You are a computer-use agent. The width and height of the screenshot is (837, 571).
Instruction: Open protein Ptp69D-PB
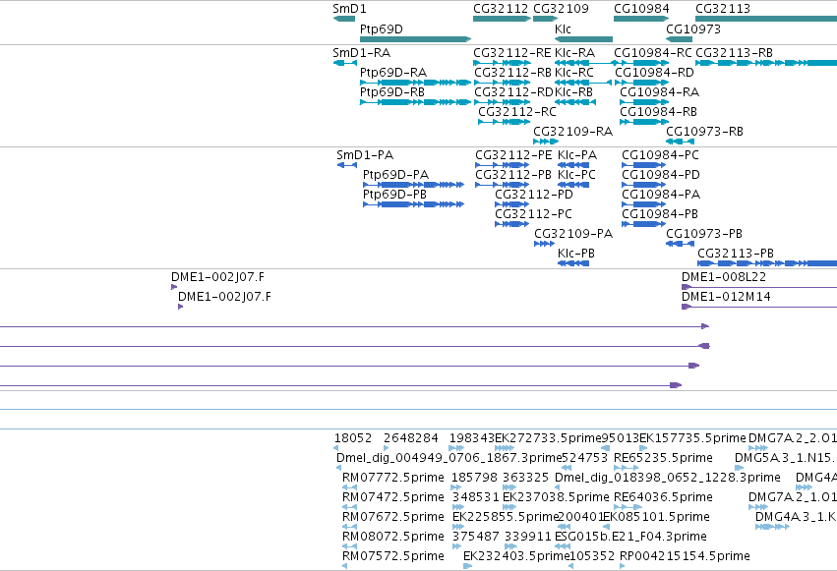pos(394,194)
